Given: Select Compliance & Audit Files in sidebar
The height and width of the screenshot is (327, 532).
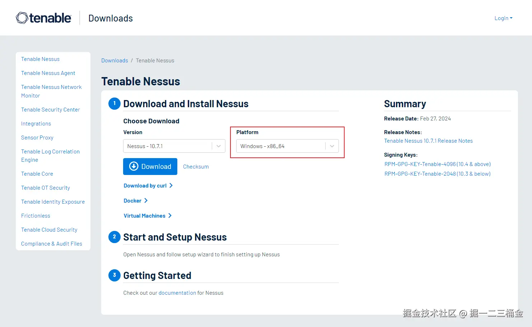Looking at the screenshot, I should [52, 244].
